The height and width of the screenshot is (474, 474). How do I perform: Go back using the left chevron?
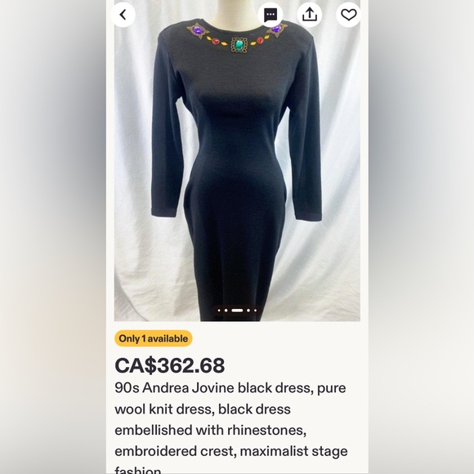pos(123,15)
